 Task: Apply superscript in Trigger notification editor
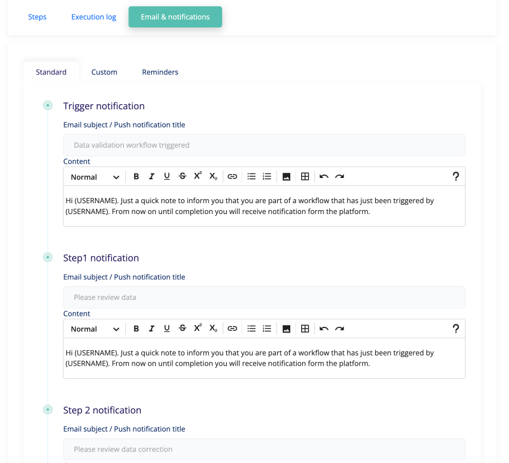pos(198,176)
